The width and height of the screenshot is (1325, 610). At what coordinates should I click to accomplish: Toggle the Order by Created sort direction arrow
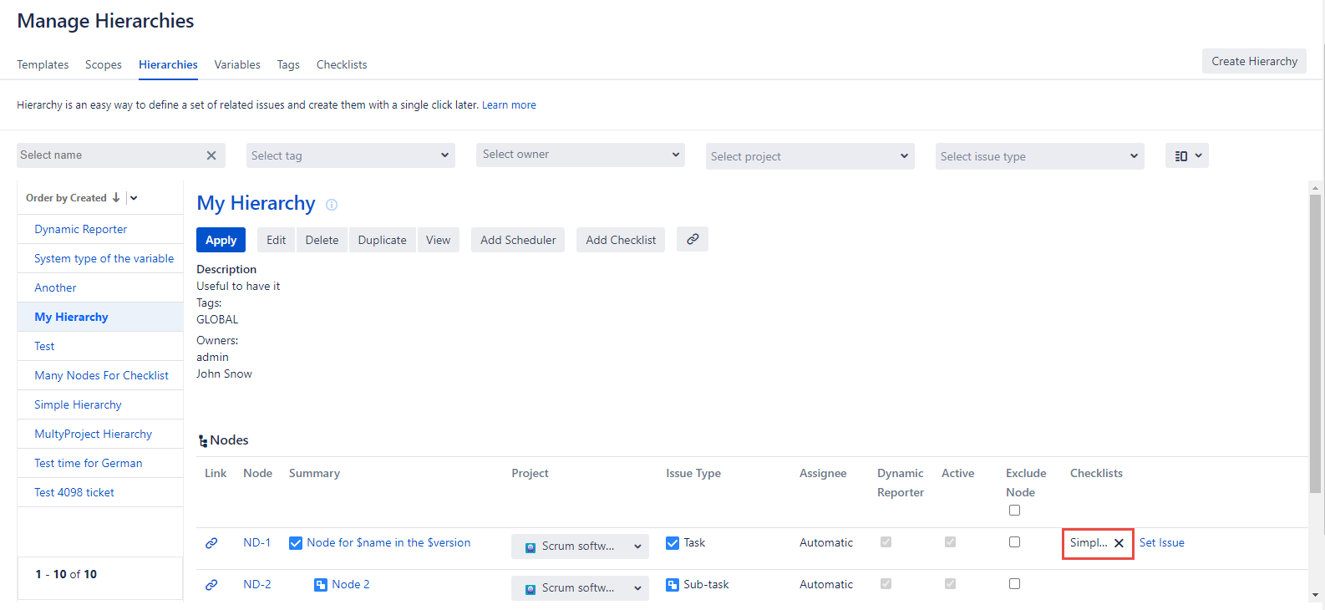(x=116, y=198)
